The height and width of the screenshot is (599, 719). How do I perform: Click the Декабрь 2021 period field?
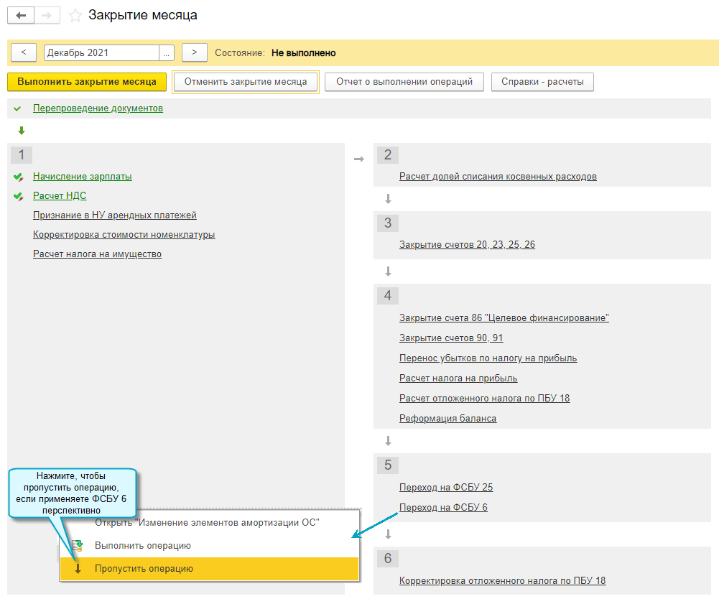coord(101,52)
